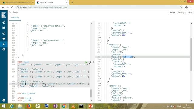Click the address bar URL
194x109 pixels.
coord(43,7)
